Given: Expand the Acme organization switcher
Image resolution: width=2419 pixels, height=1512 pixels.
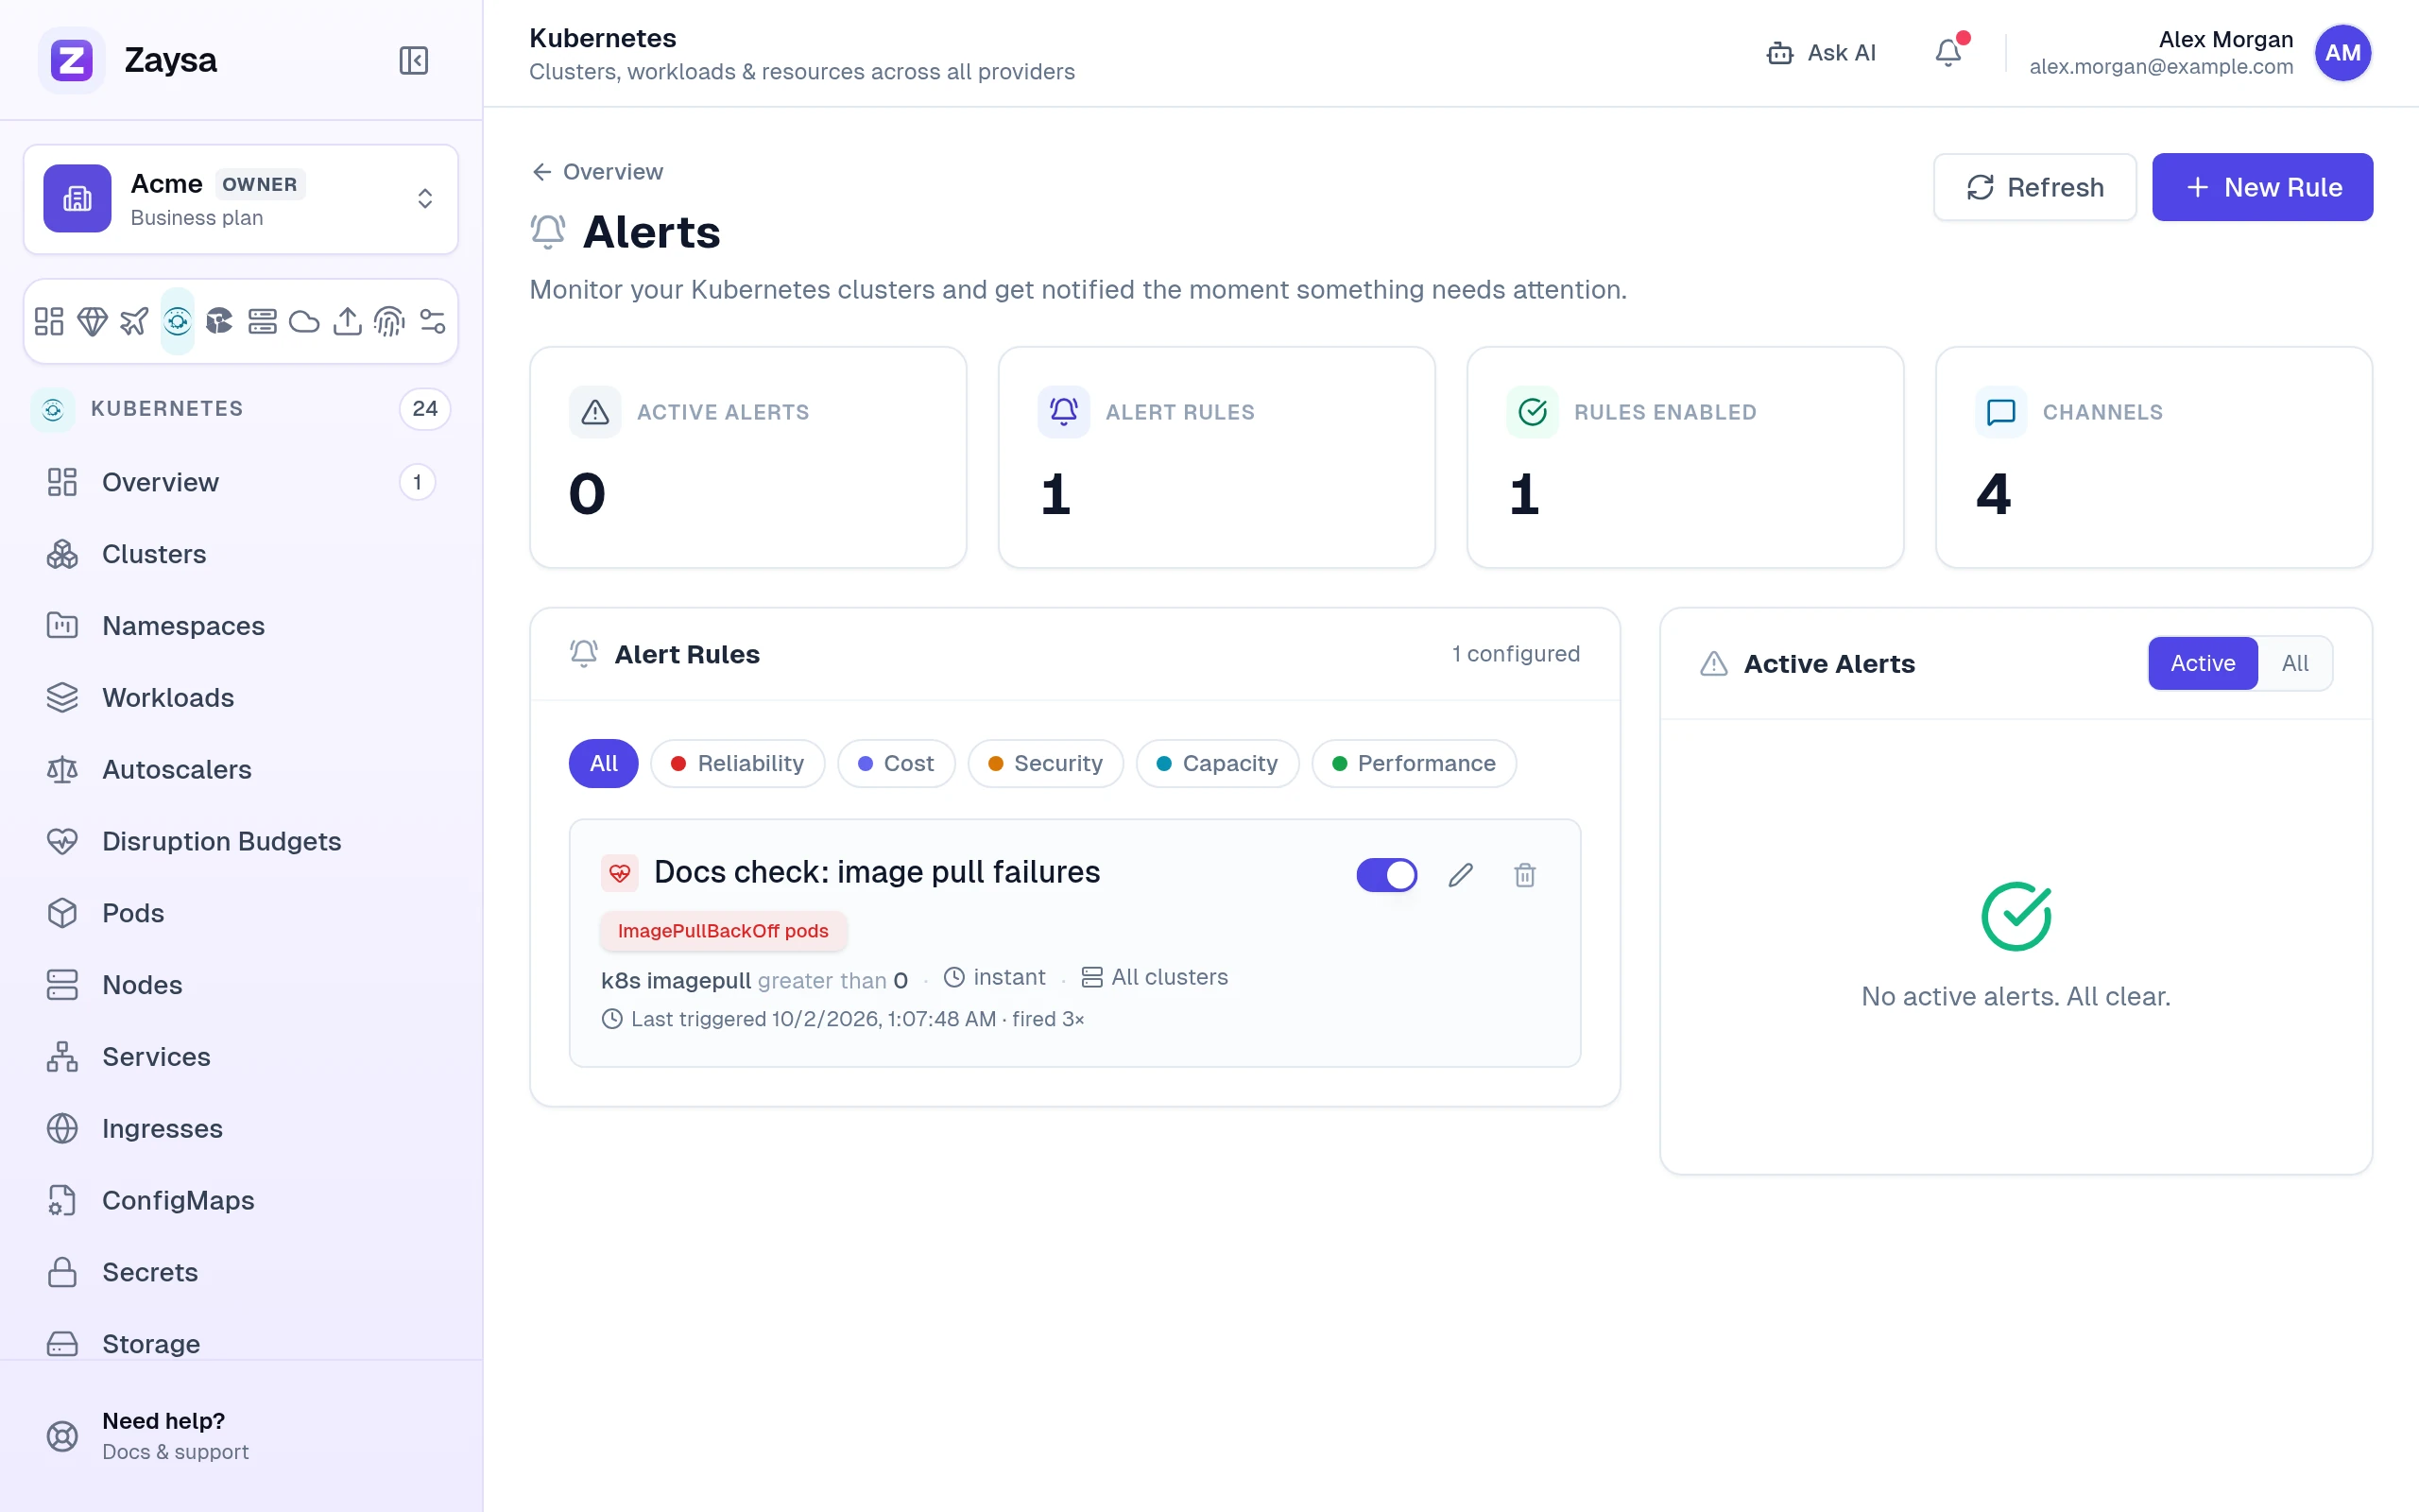Looking at the screenshot, I should tap(241, 199).
